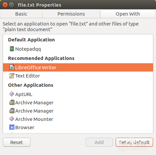Click the Reset button

point(17,142)
